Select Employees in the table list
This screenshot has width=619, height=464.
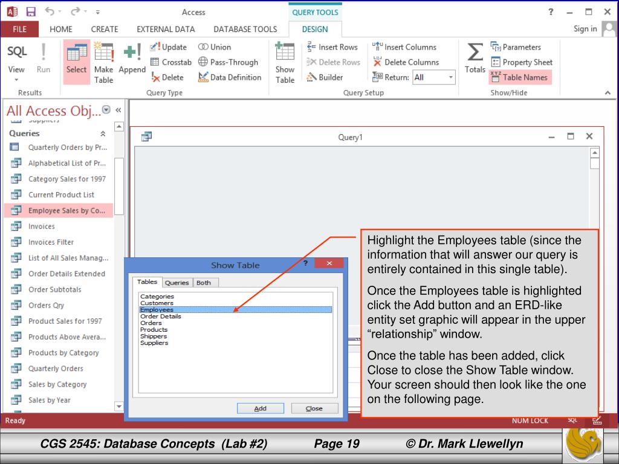click(236, 310)
